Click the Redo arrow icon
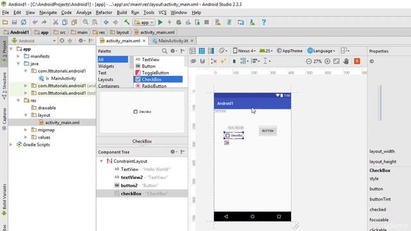This screenshot has width=411, height=231. tap(44, 22)
